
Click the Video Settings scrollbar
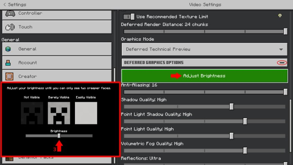(290, 126)
